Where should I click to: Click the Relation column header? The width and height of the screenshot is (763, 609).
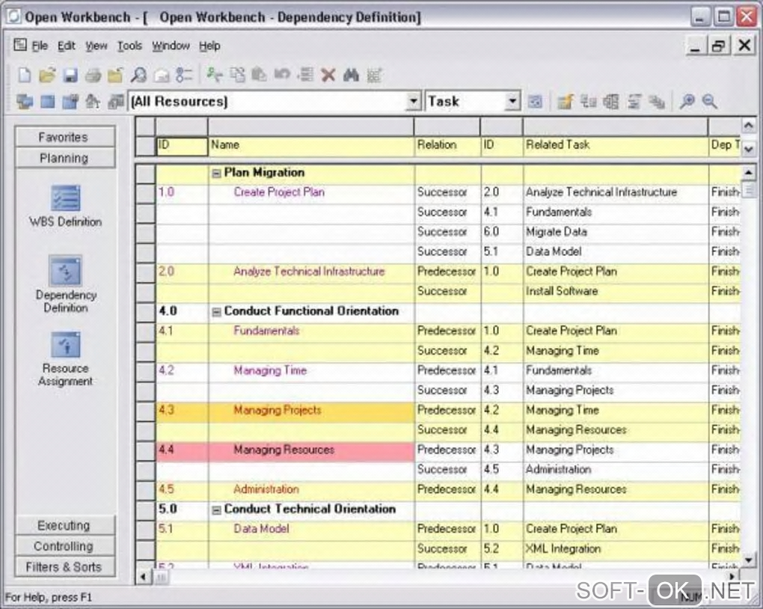pos(447,146)
